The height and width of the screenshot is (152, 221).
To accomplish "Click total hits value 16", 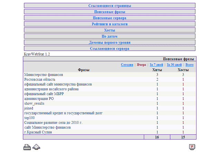I will click(x=157, y=137).
